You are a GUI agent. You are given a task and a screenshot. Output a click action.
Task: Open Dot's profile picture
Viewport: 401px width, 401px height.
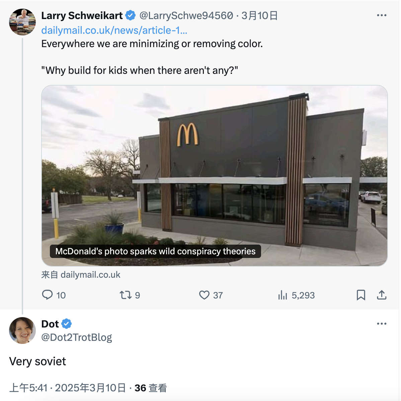[22, 330]
